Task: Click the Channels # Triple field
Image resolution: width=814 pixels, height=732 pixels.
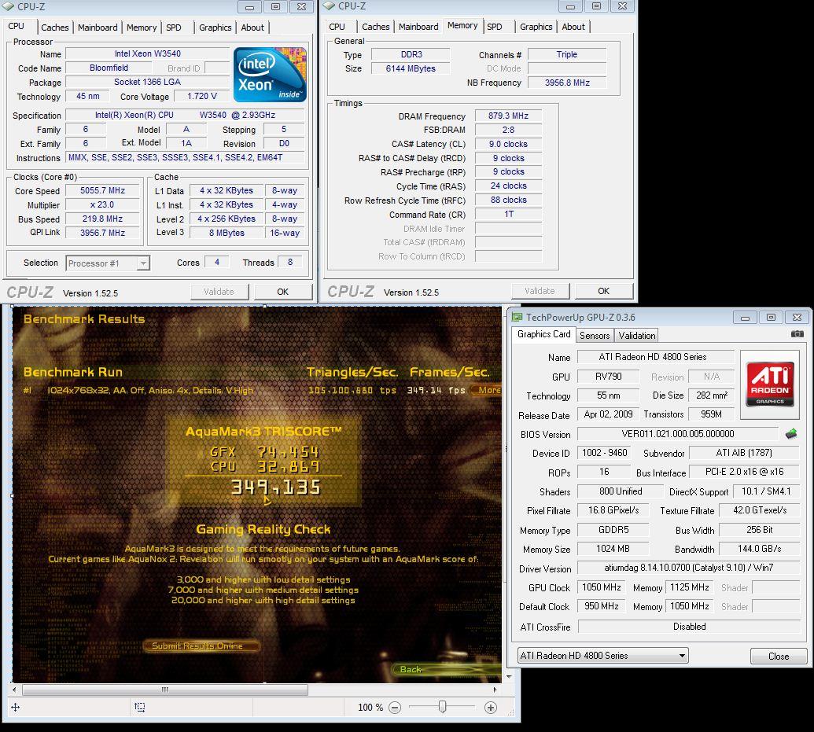Action: click(x=567, y=54)
